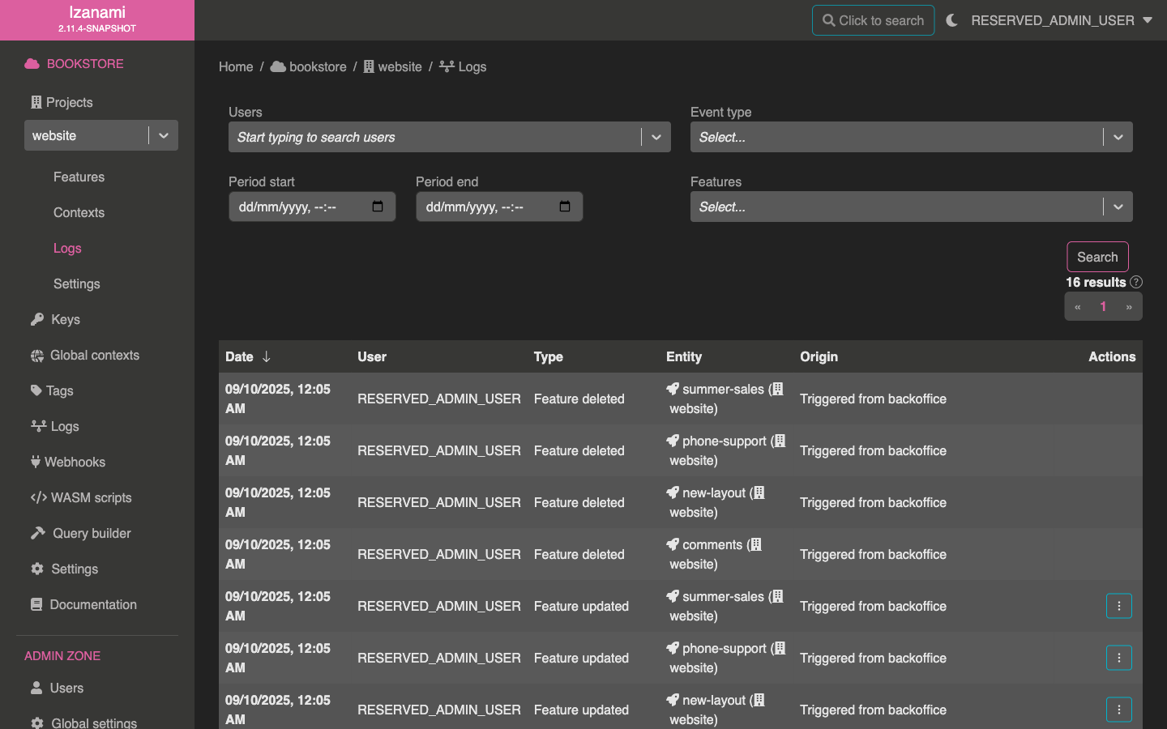Open Webhooks from the sidebar
Viewport: 1167px width, 729px height.
click(x=75, y=462)
